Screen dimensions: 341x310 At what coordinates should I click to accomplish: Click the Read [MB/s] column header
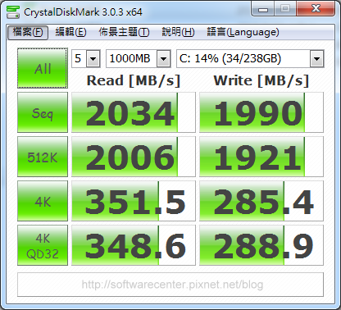(134, 80)
